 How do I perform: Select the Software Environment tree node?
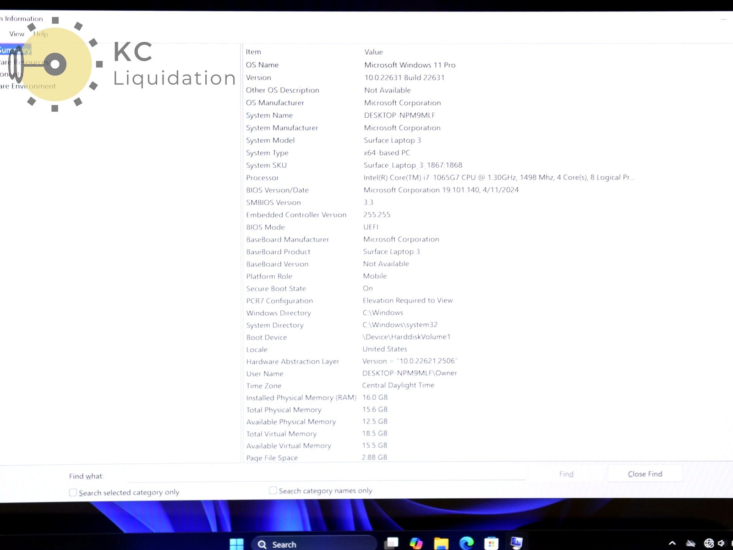(28, 86)
